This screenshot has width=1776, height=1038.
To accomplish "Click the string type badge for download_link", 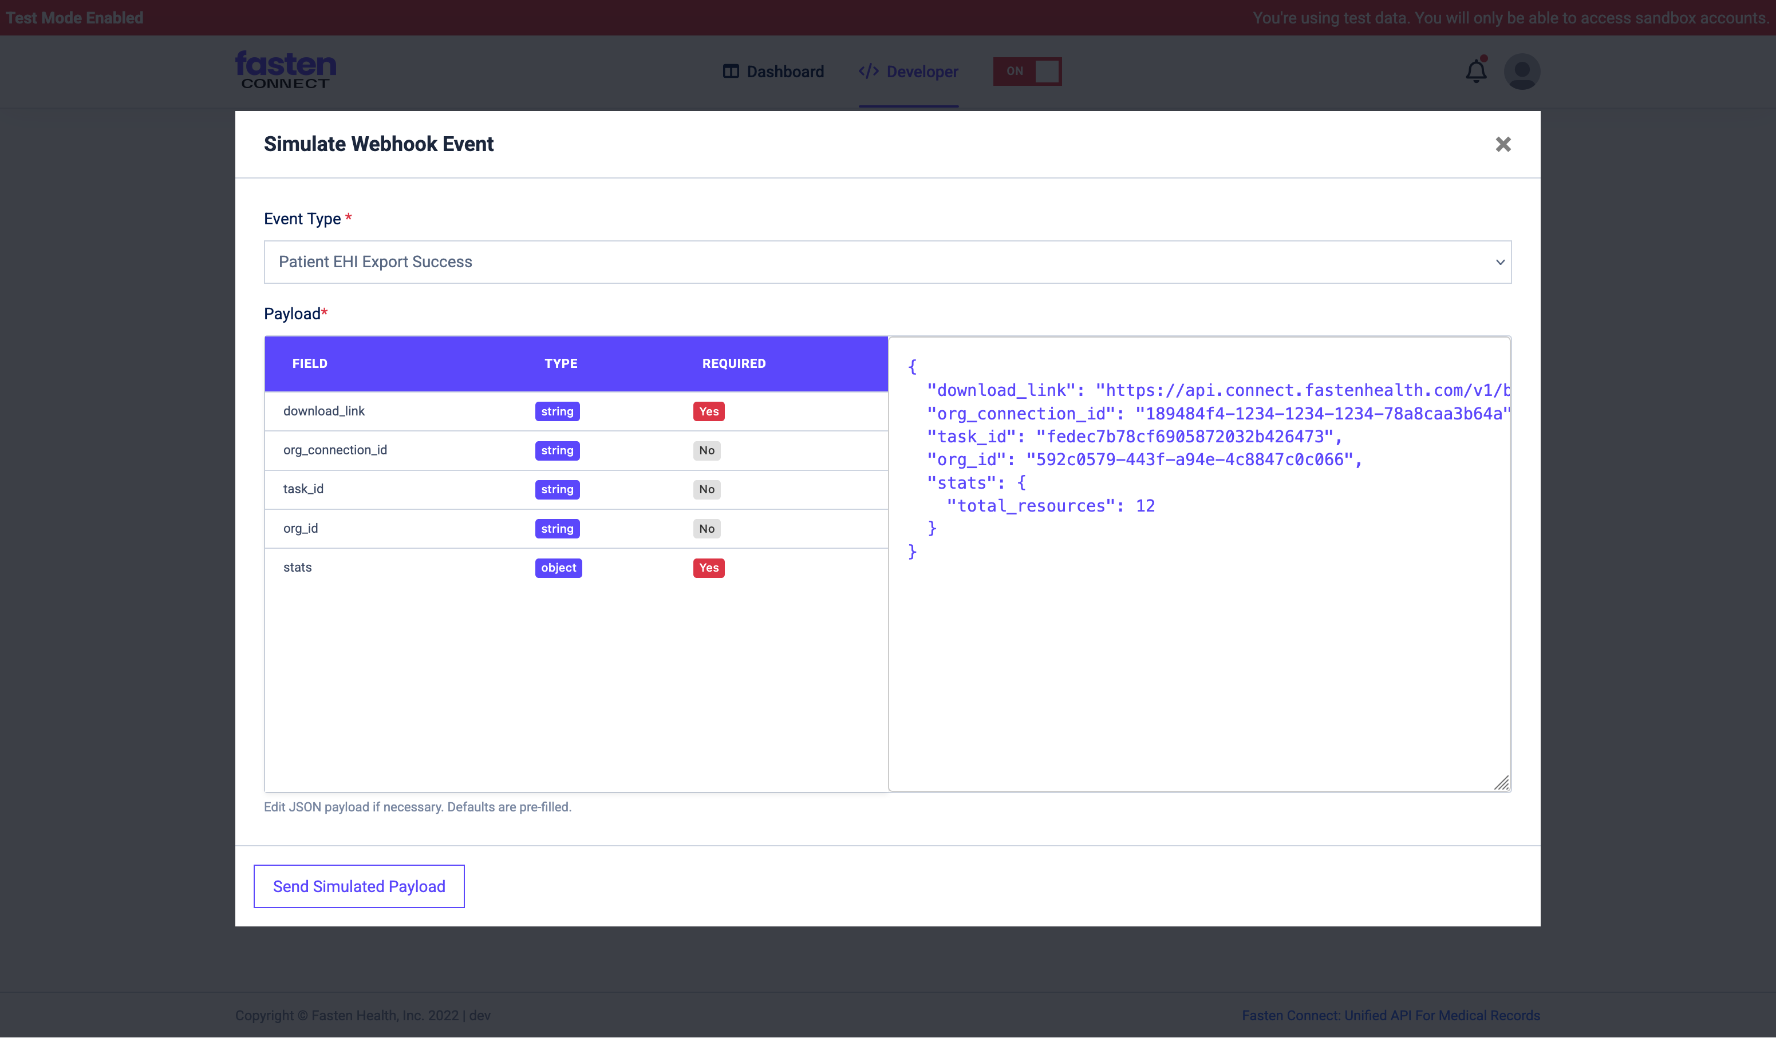I will point(557,411).
